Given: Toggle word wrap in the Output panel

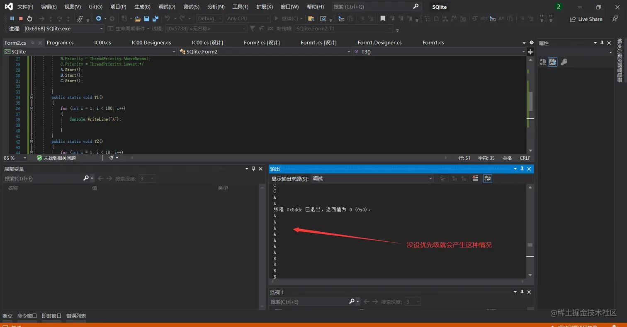Looking at the screenshot, I should (487, 178).
